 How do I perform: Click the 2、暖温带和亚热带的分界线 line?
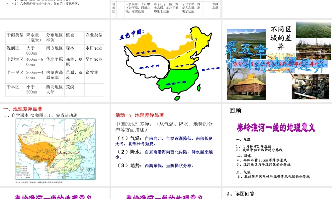click(x=259, y=150)
